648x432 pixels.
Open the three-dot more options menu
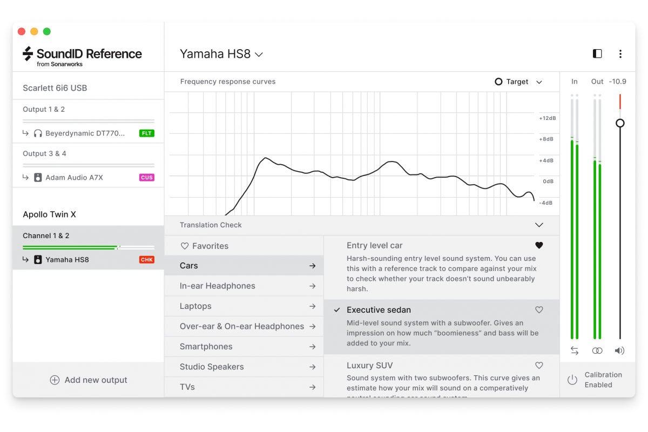click(x=620, y=53)
